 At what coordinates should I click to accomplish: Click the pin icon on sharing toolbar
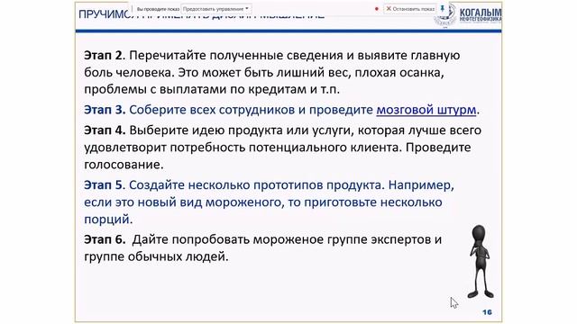443,8
